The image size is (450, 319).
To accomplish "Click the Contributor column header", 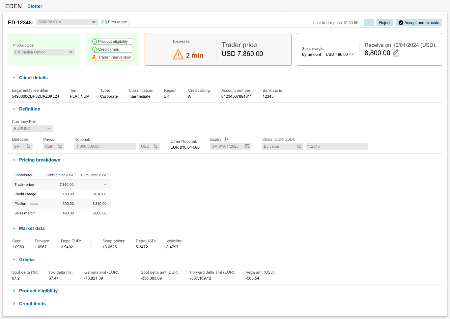I will click(x=23, y=175).
